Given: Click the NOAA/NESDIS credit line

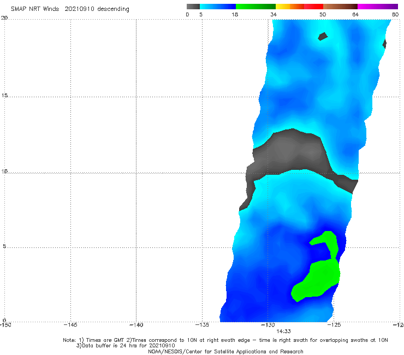Looking at the screenshot, I should click(x=225, y=351).
